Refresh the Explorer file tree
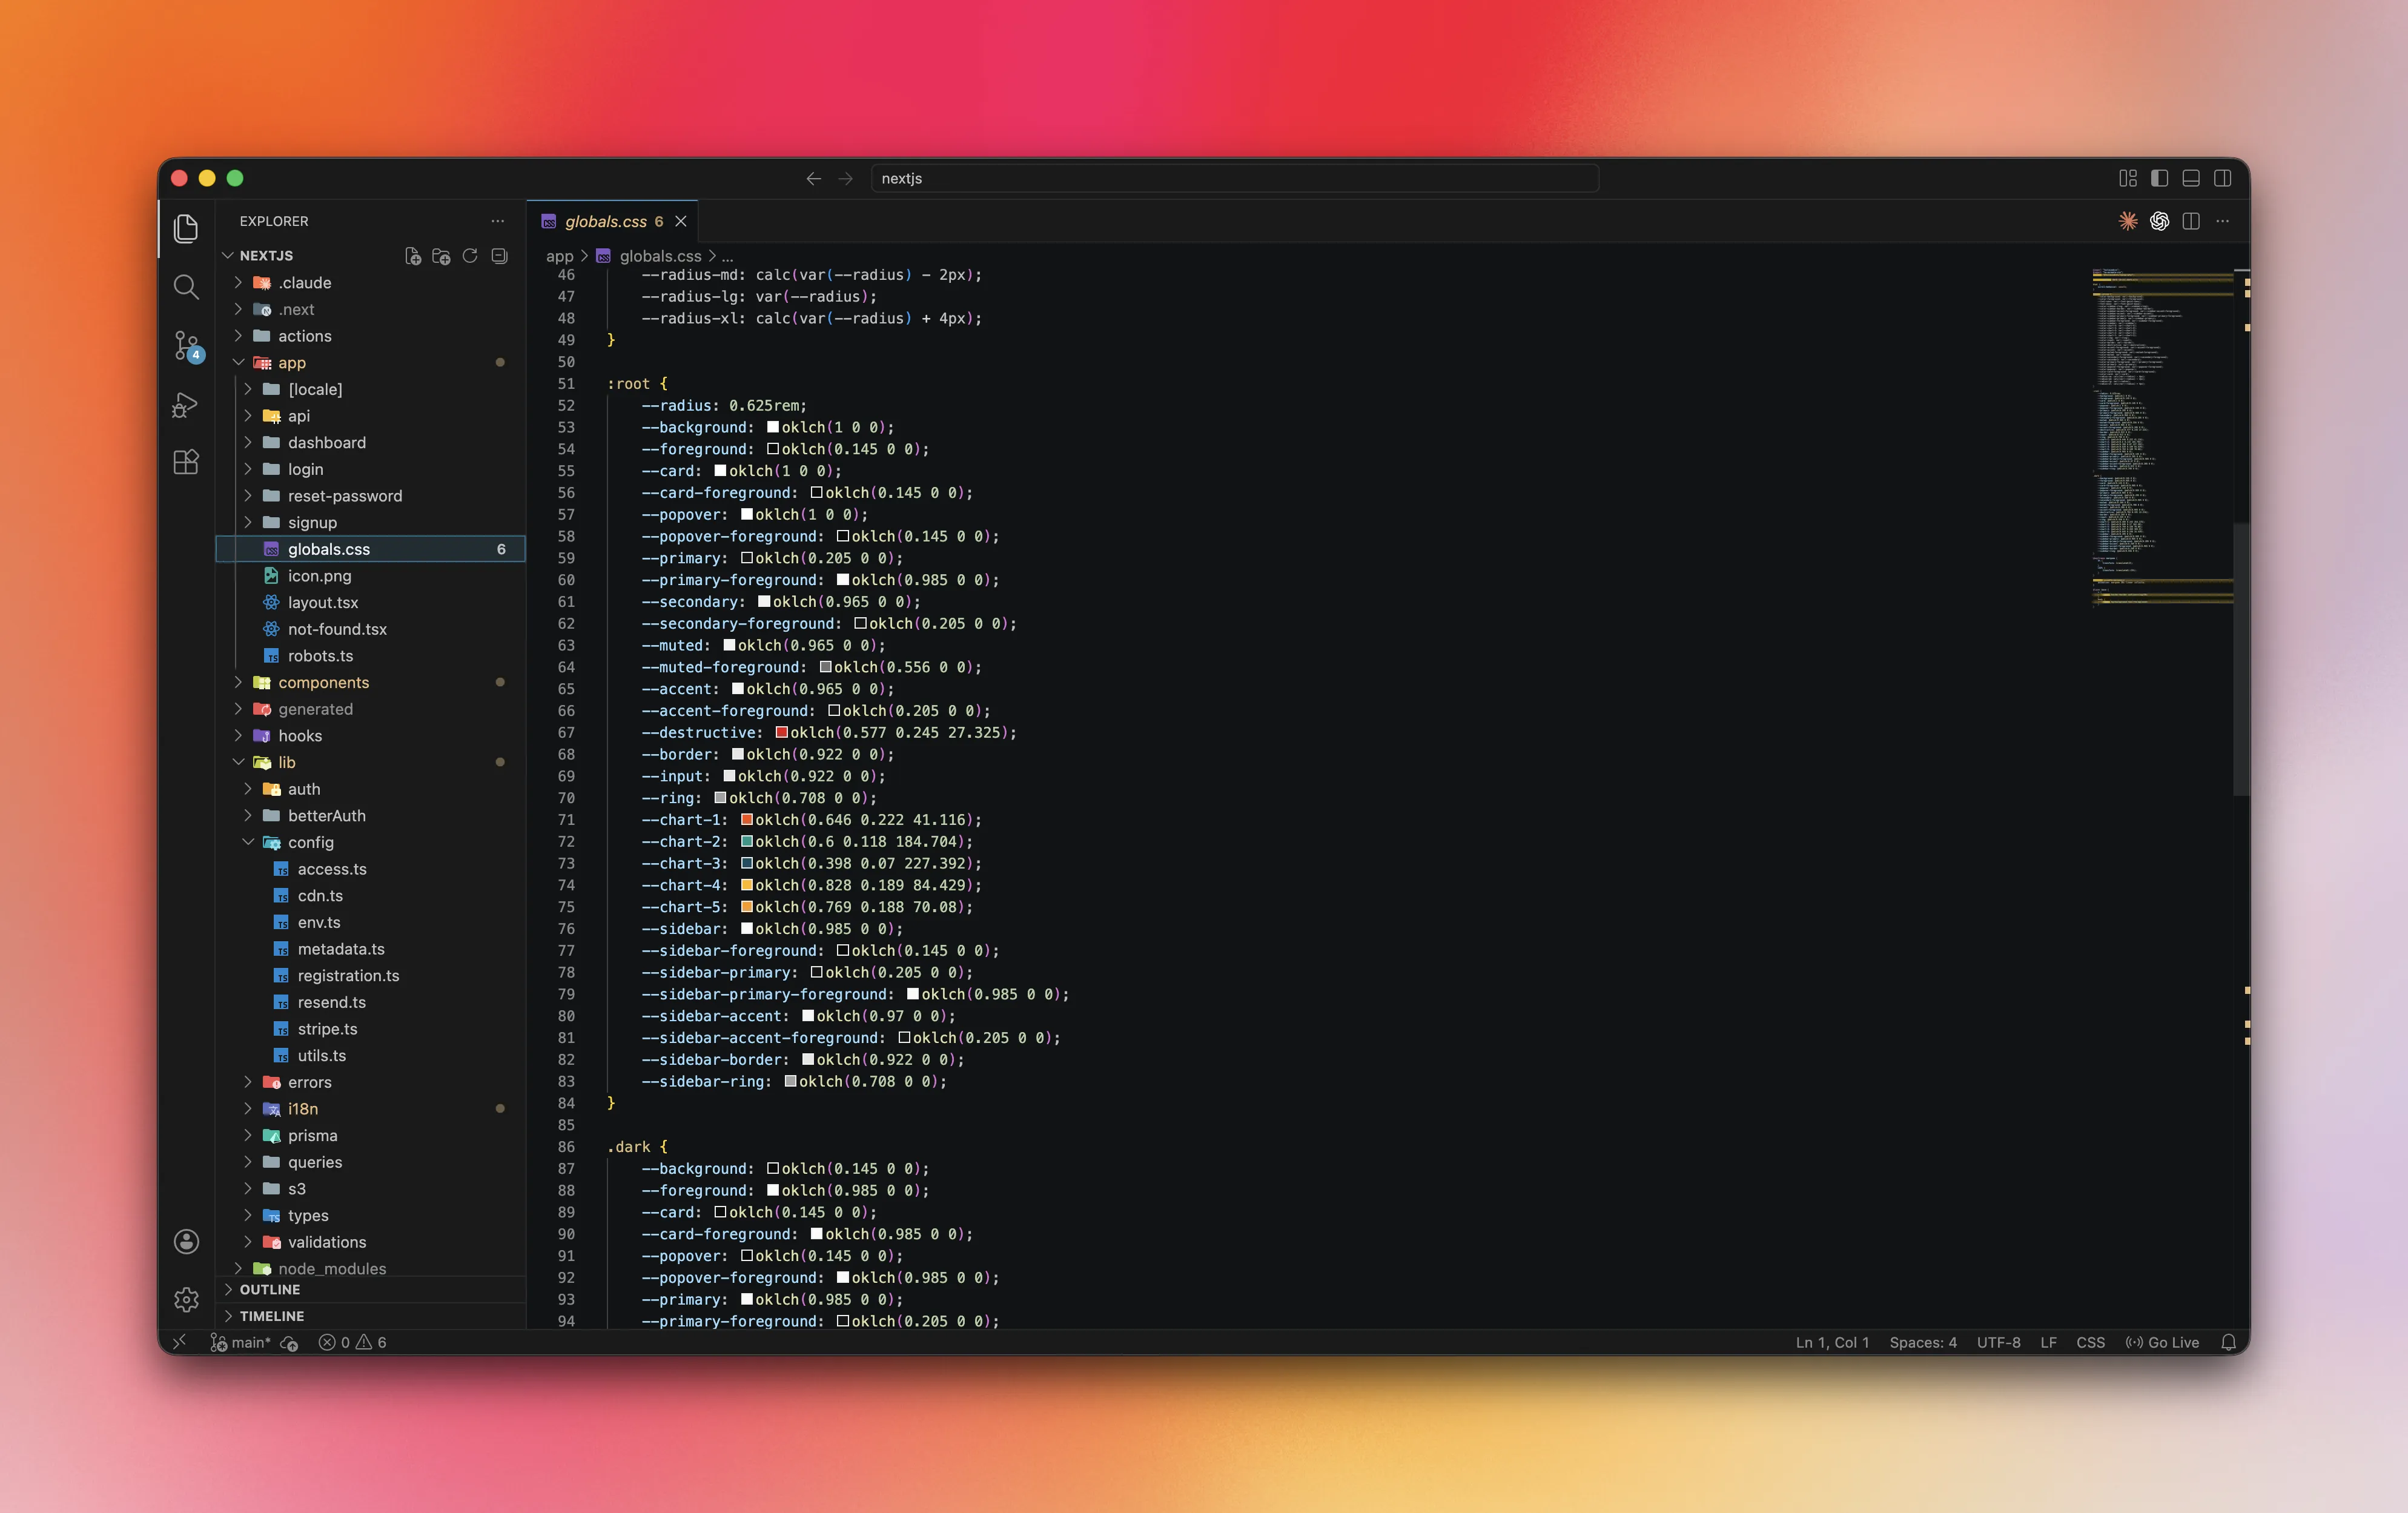 (470, 256)
